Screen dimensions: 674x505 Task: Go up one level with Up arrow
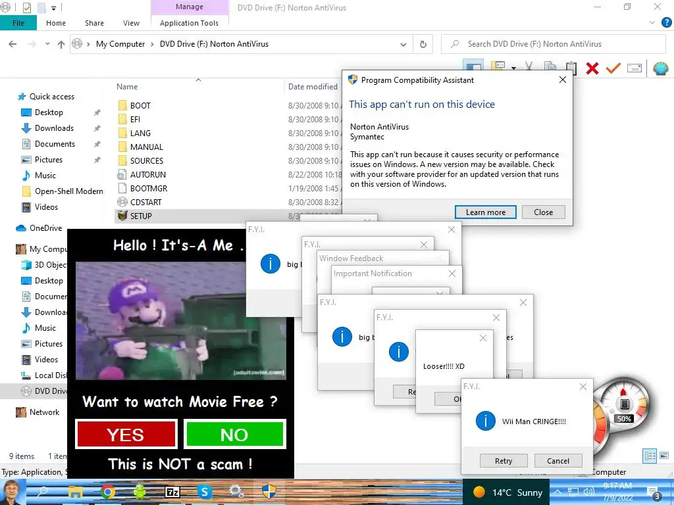[61, 44]
